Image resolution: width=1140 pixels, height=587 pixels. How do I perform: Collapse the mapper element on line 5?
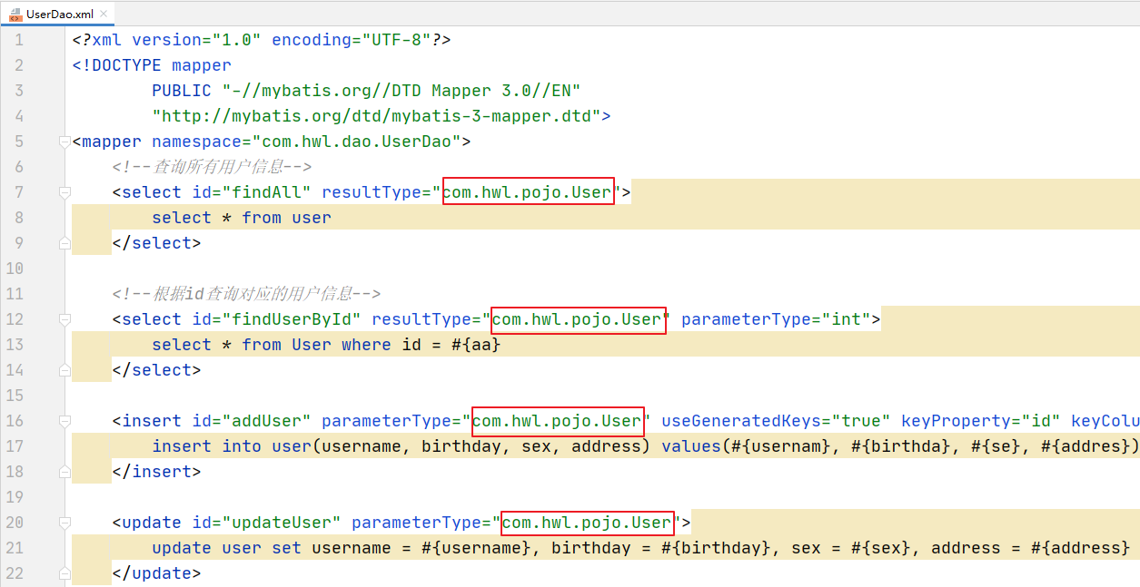64,142
